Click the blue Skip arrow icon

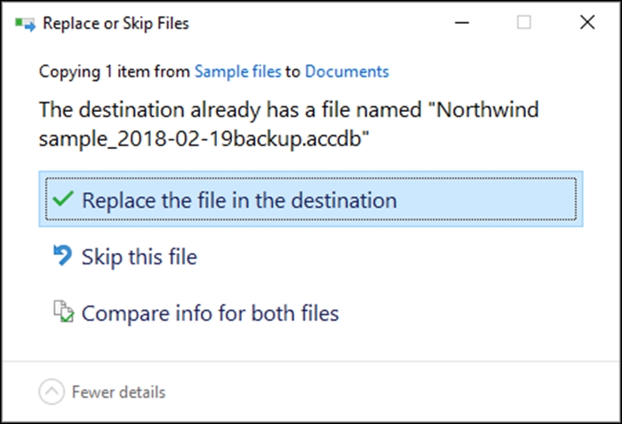(x=63, y=256)
